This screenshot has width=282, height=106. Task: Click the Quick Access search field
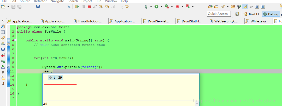[219, 14]
